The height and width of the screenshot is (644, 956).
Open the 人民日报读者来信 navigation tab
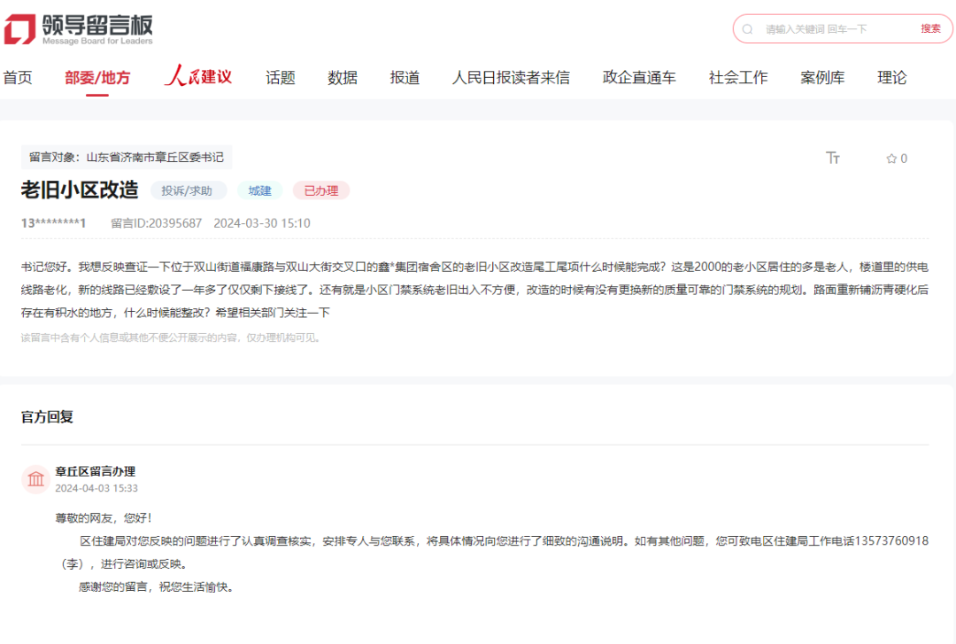tap(511, 78)
